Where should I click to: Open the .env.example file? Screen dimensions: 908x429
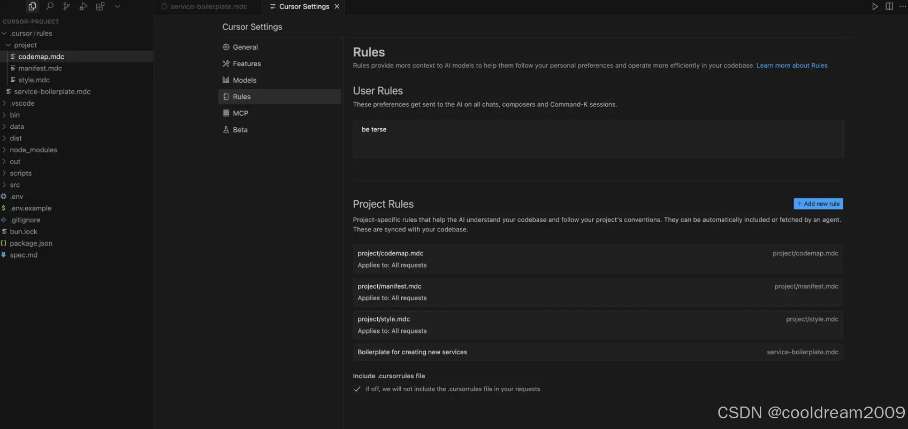point(77,208)
